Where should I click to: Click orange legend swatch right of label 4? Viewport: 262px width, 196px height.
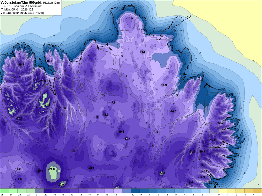pos(258,191)
